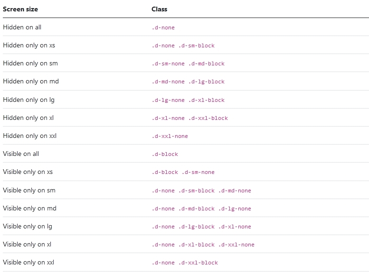
Task: Click the .d-xxl-block code in xl row
Action: pyautogui.click(x=208, y=118)
